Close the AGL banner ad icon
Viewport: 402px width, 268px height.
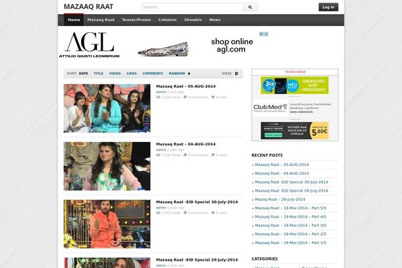pos(266,34)
